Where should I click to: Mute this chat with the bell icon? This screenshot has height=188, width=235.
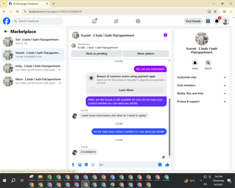(195, 63)
